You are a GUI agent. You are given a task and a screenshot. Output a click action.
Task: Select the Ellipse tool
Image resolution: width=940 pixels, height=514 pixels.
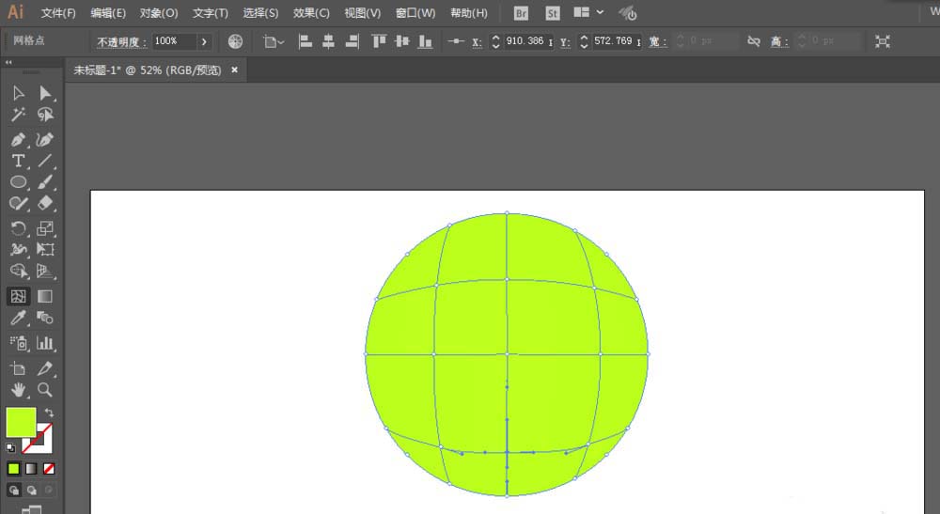tap(18, 182)
